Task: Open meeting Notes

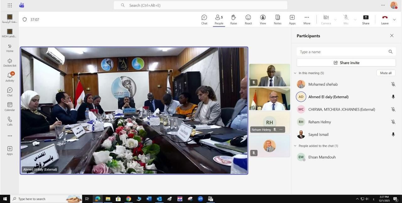Action: (277, 19)
